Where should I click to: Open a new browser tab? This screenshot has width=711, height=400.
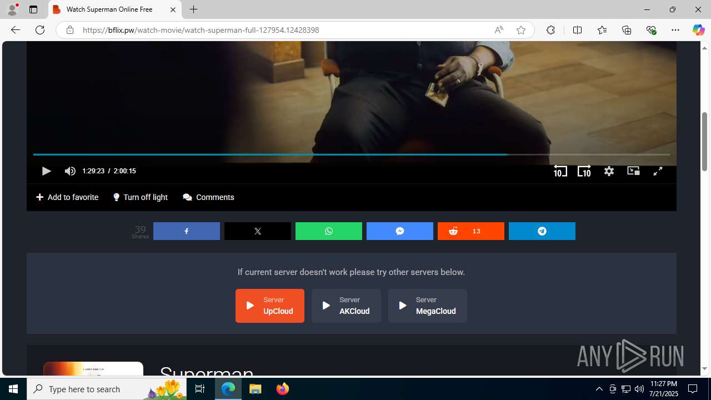193,9
